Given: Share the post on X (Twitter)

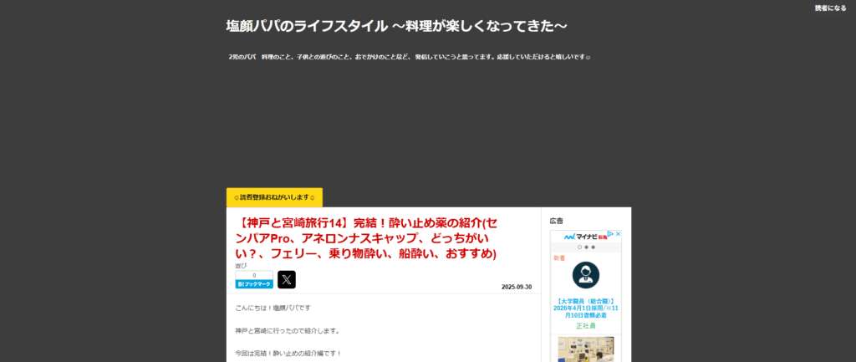Looking at the screenshot, I should point(287,279).
